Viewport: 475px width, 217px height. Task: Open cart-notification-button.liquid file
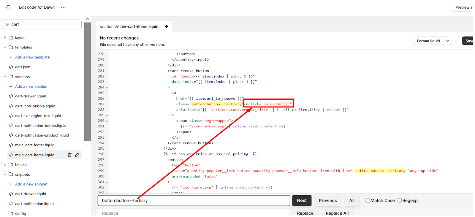(x=41, y=126)
